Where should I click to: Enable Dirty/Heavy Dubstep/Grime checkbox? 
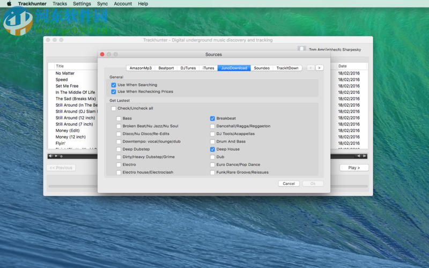119,157
